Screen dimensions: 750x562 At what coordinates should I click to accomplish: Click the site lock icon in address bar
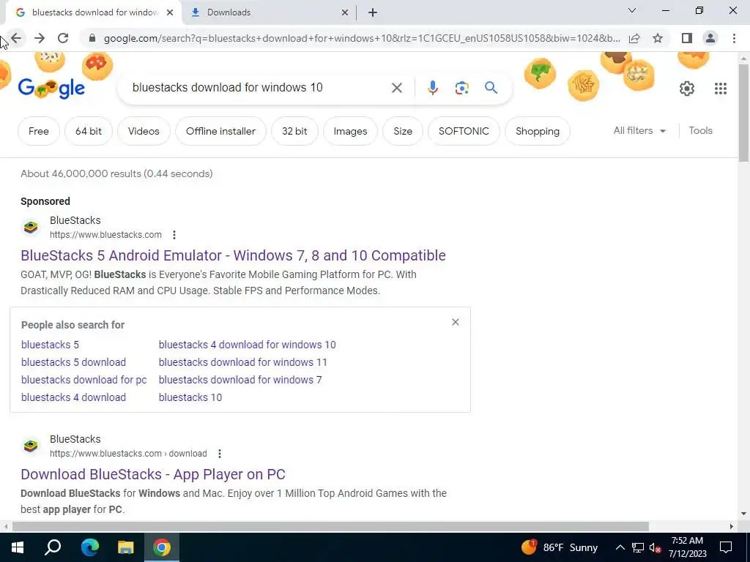click(x=92, y=38)
